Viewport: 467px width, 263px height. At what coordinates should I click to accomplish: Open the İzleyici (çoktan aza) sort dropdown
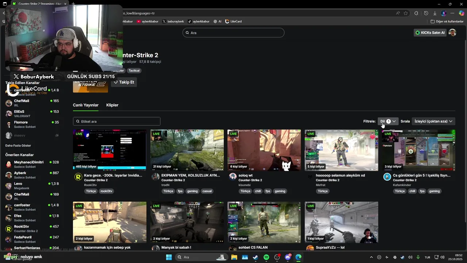click(x=433, y=121)
